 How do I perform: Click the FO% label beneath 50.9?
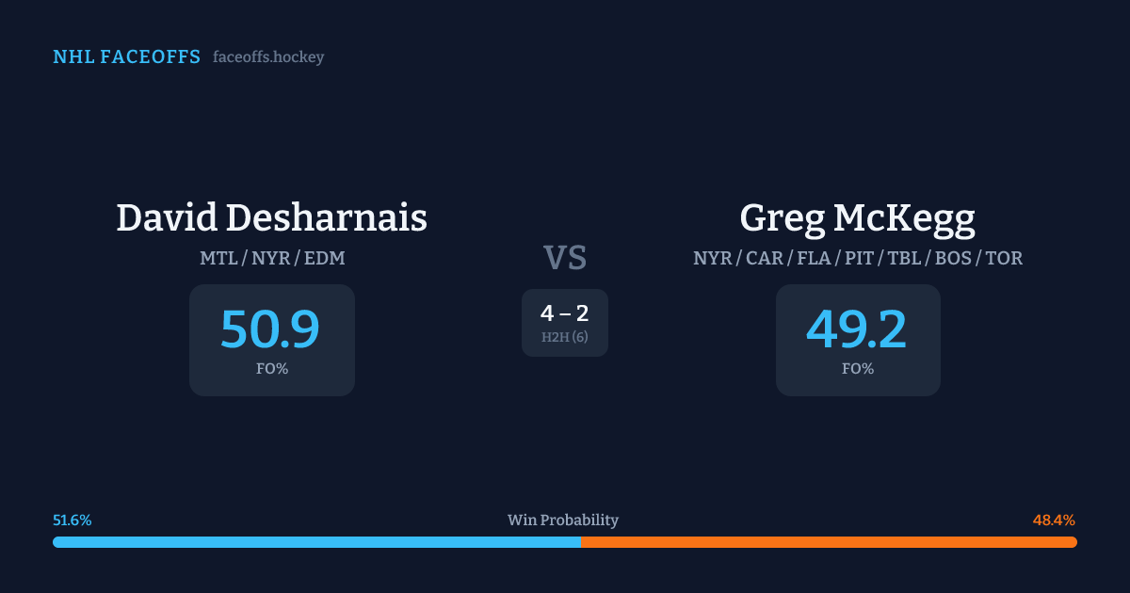coord(271,369)
